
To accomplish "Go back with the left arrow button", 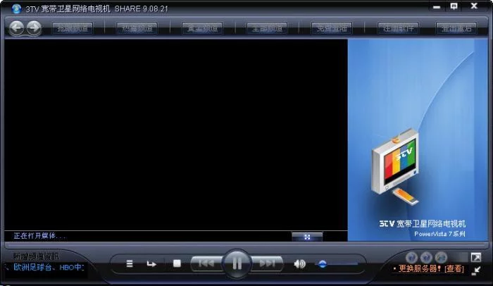I will 16,28.
